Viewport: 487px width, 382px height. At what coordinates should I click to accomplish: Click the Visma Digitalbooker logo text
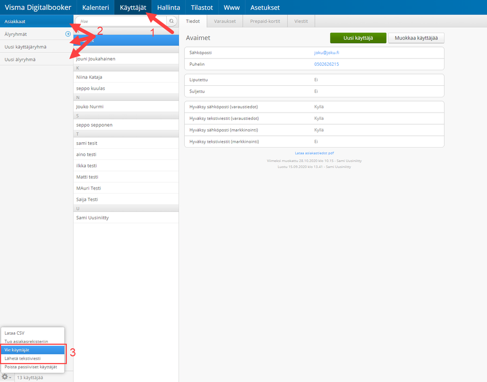38,7
